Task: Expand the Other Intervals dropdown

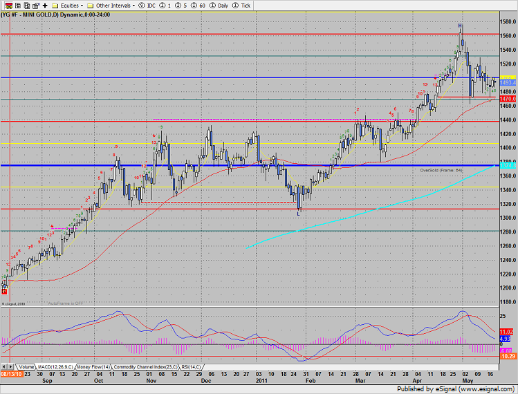Action: click(x=133, y=6)
